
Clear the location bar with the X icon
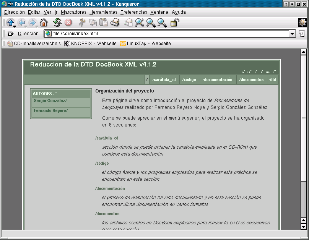(x=10, y=34)
